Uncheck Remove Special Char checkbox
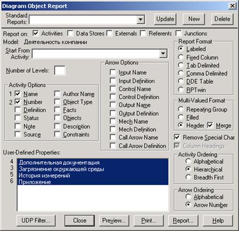 [177, 137]
